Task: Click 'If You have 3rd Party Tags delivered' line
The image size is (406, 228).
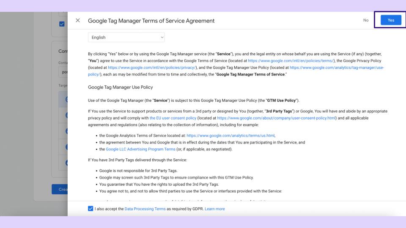Action: (x=137, y=160)
